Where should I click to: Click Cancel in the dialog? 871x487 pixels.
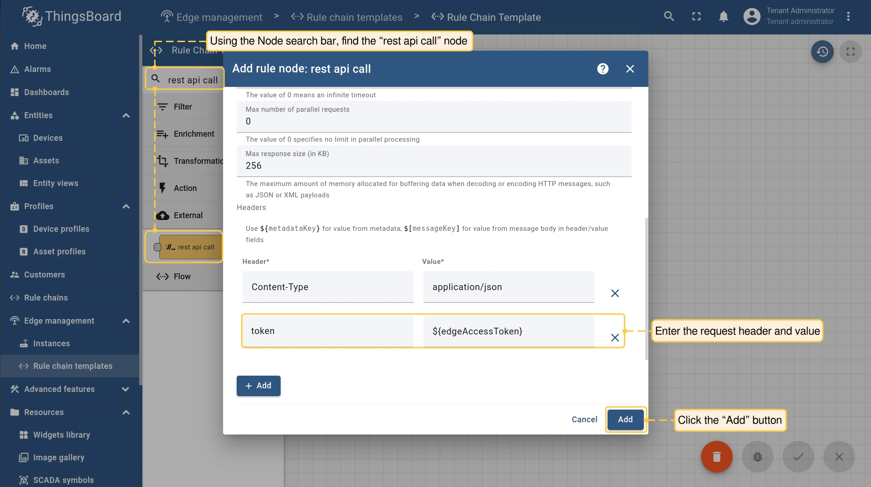tap(584, 420)
